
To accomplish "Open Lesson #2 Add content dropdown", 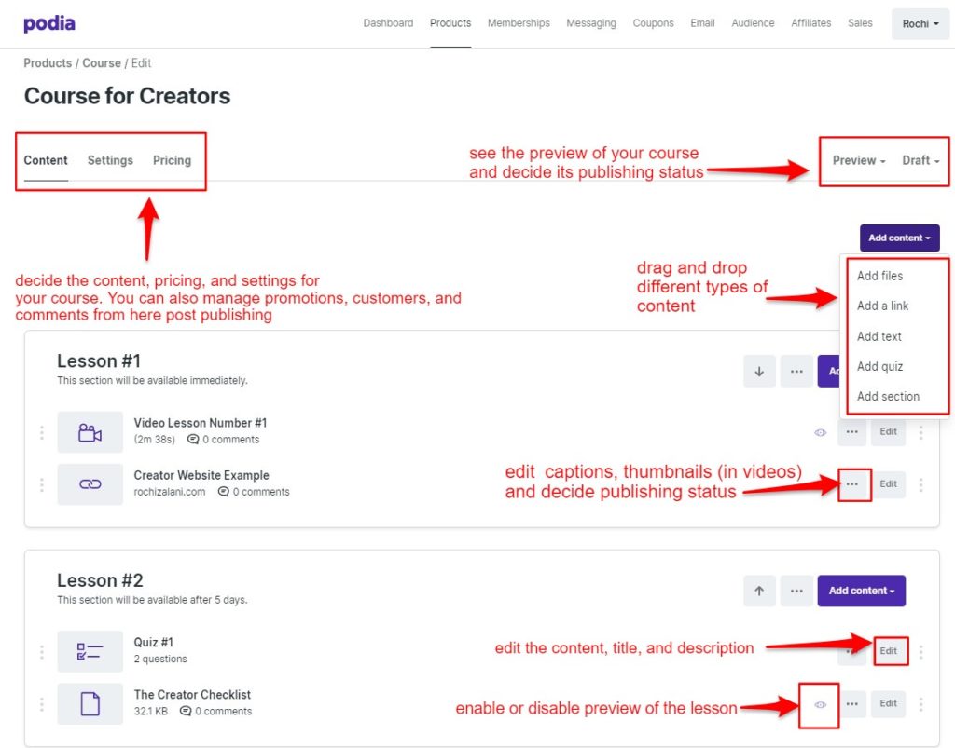I will (861, 591).
